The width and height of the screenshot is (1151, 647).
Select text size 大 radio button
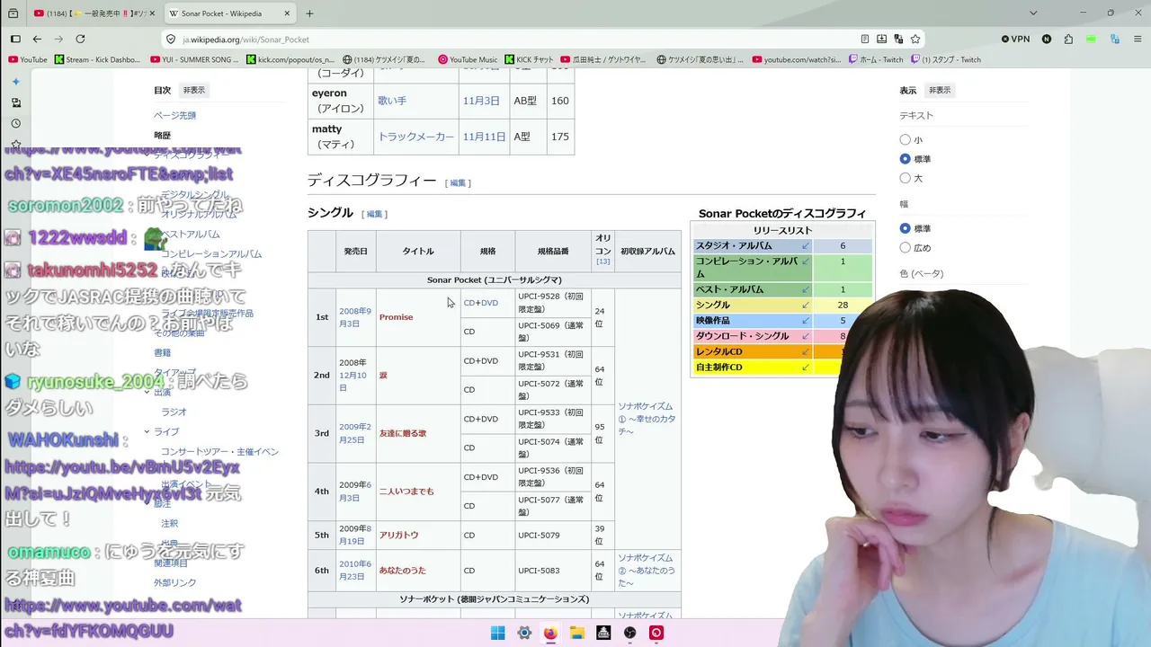pyautogui.click(x=905, y=178)
